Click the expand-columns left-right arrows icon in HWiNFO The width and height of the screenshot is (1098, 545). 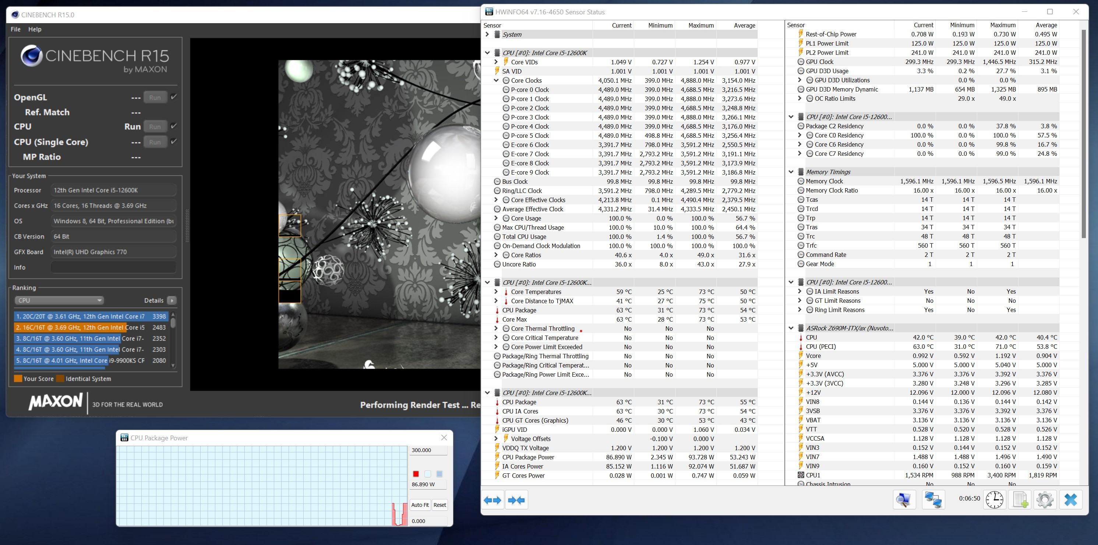(492, 500)
